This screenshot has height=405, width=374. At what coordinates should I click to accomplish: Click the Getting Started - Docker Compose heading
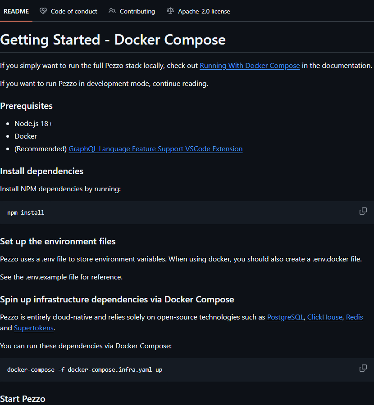pyautogui.click(x=113, y=40)
